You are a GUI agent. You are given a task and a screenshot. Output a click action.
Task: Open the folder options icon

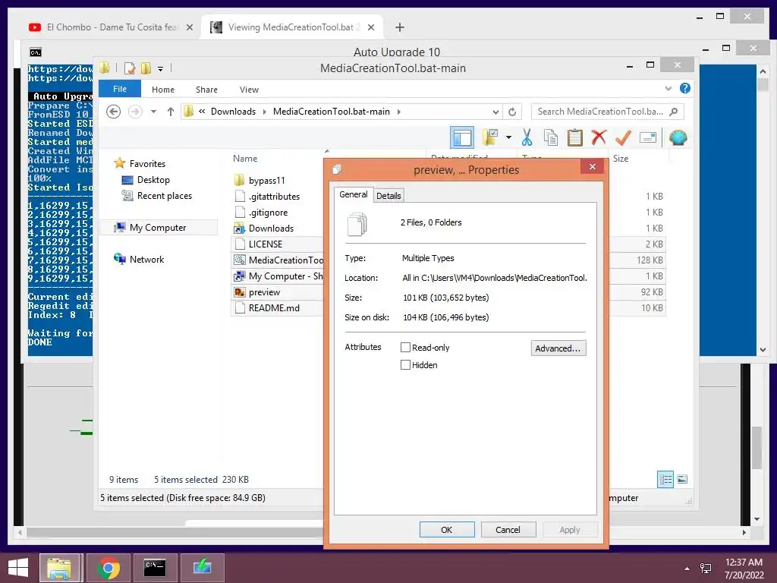point(490,137)
